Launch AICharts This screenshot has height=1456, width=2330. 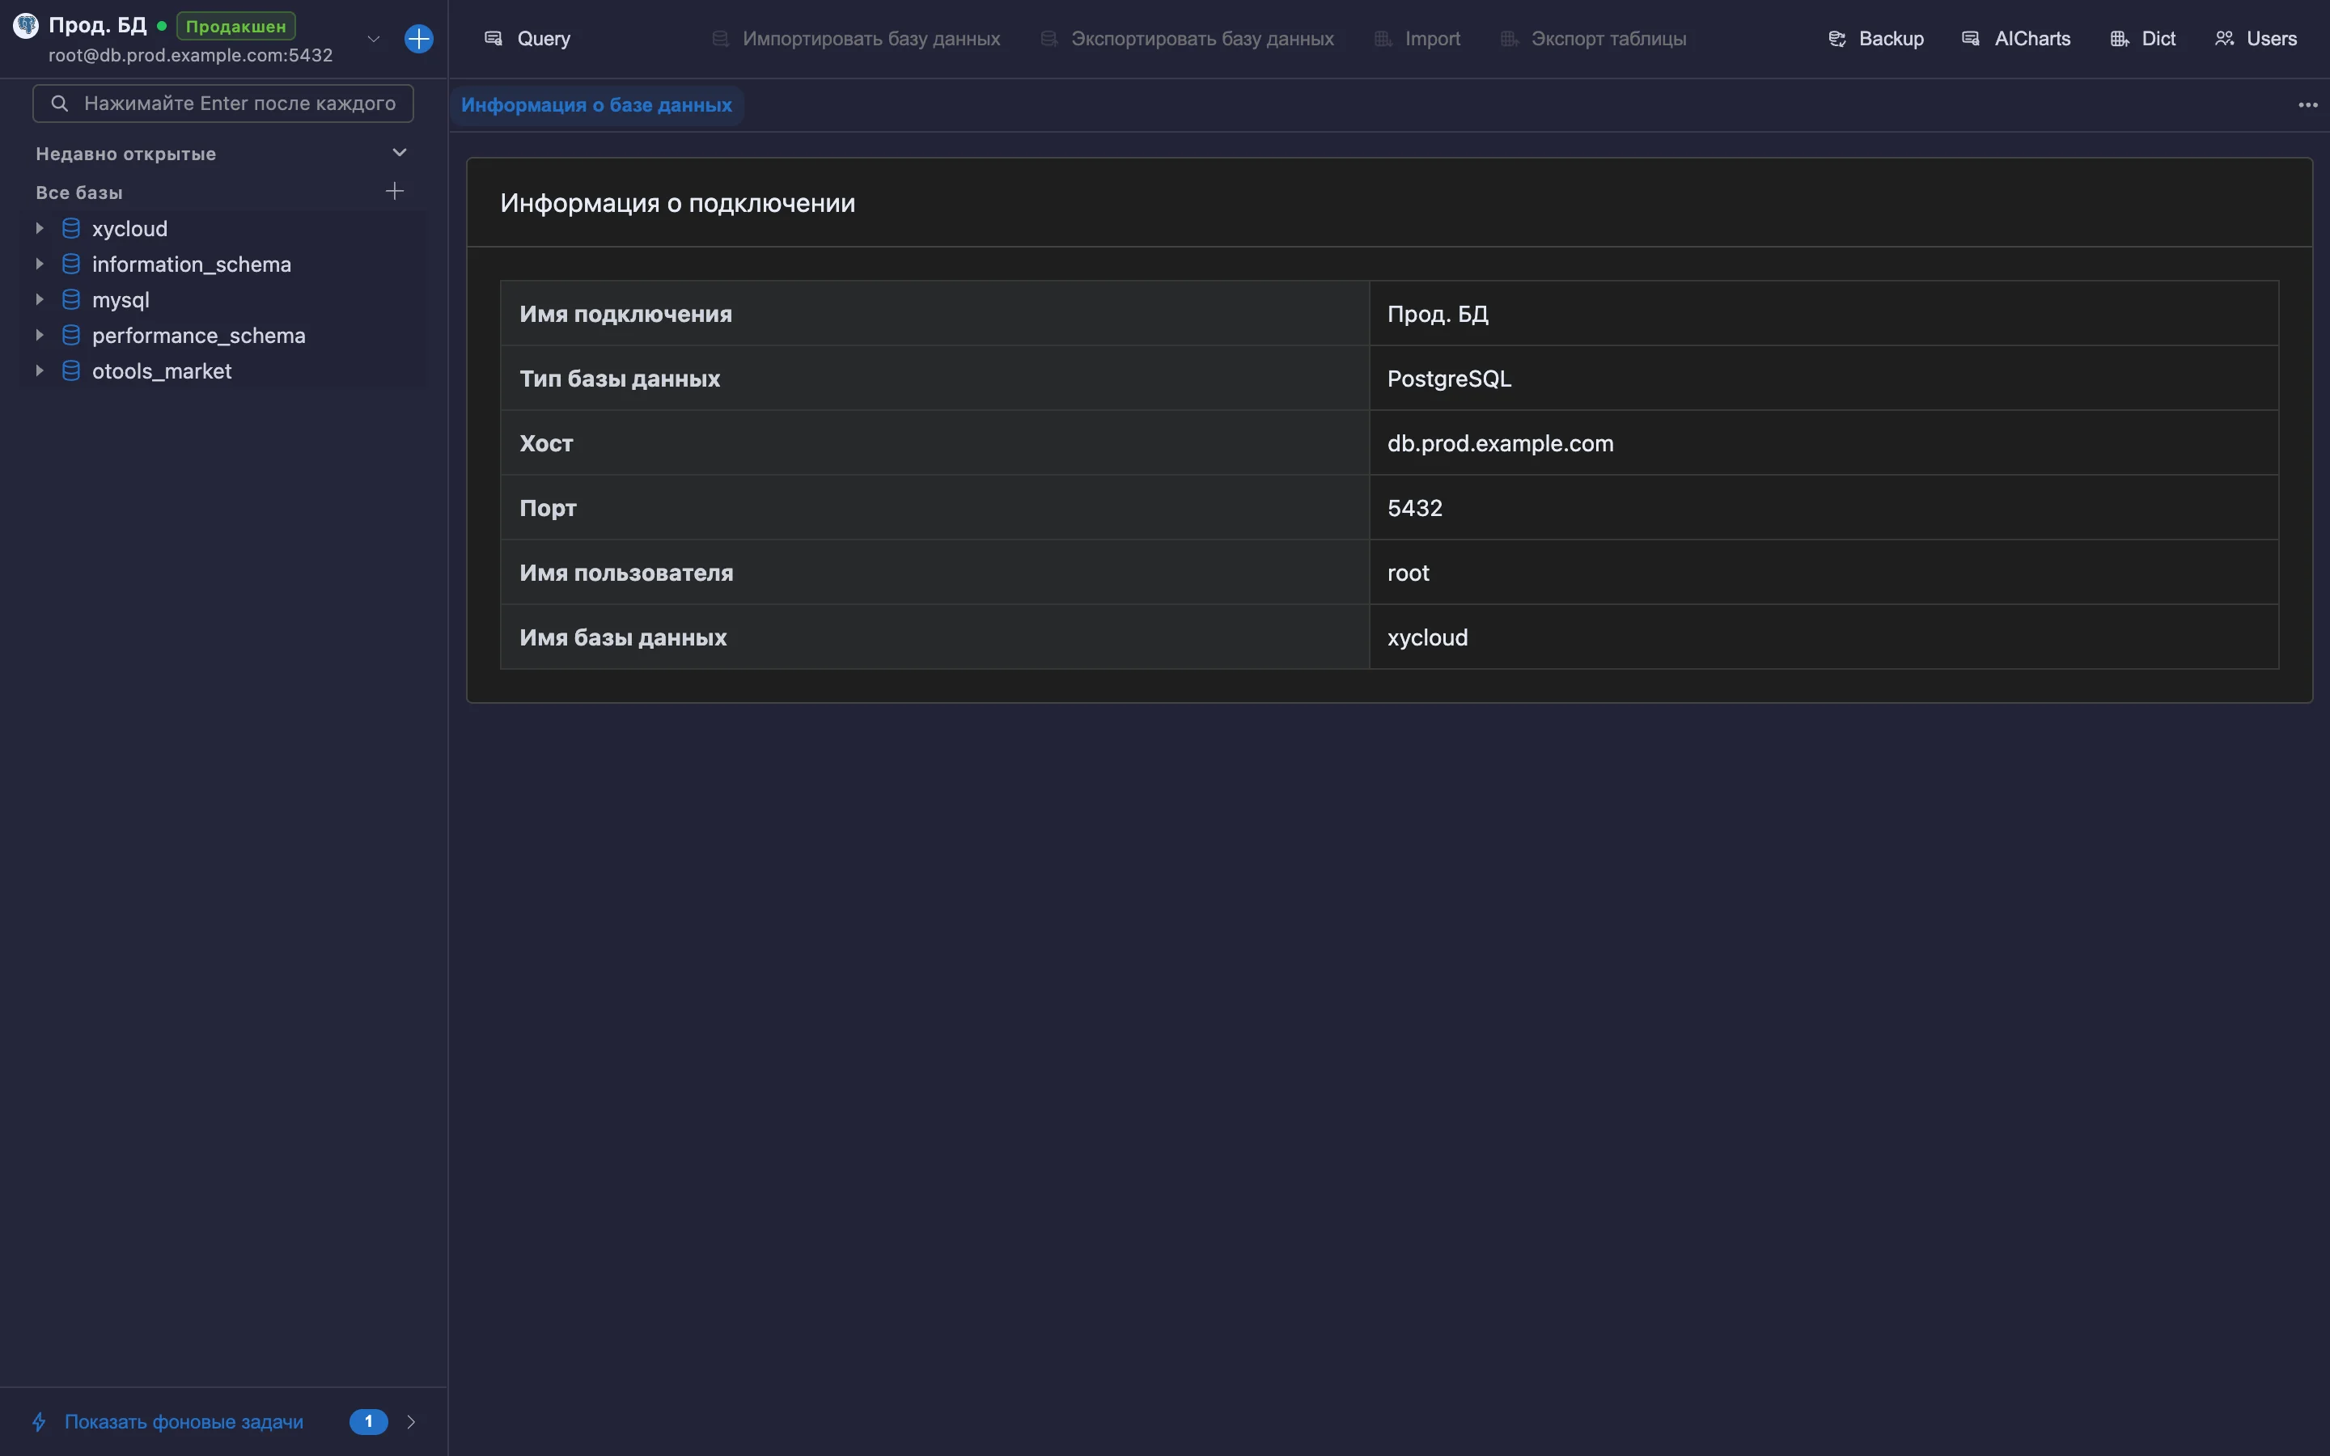tap(2016, 39)
